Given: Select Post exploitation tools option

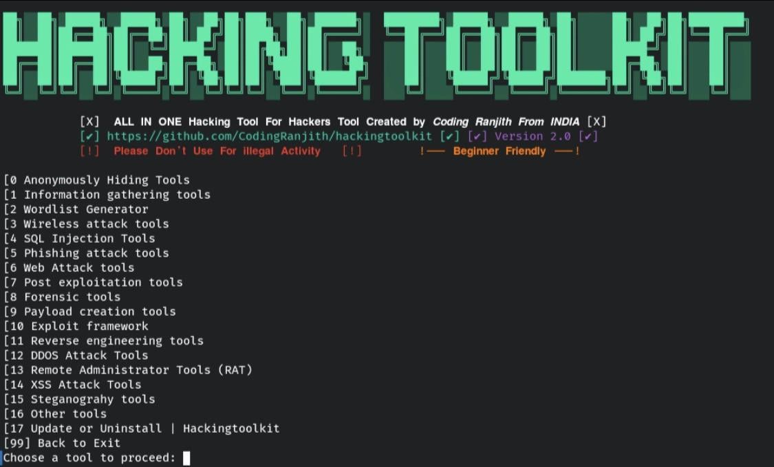Looking at the screenshot, I should [94, 283].
